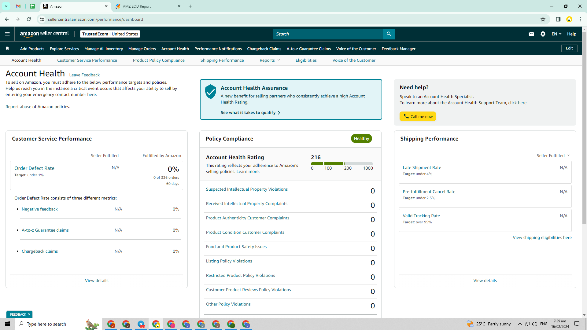Open the Listing Policy Violations link
The width and height of the screenshot is (587, 330).
(229, 261)
